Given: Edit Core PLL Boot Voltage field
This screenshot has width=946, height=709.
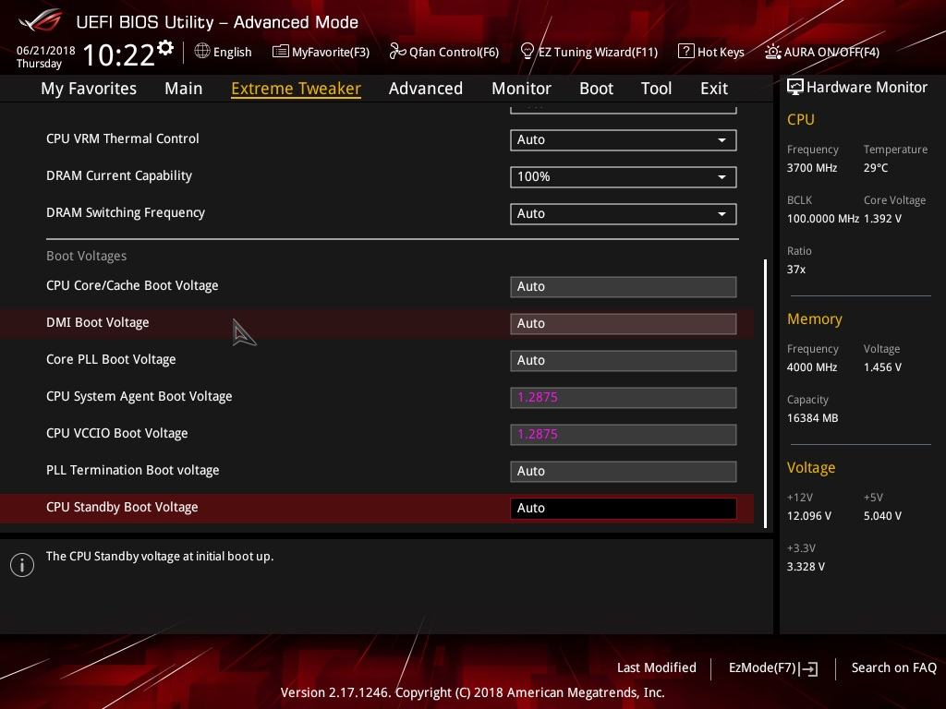Looking at the screenshot, I should pyautogui.click(x=624, y=361).
